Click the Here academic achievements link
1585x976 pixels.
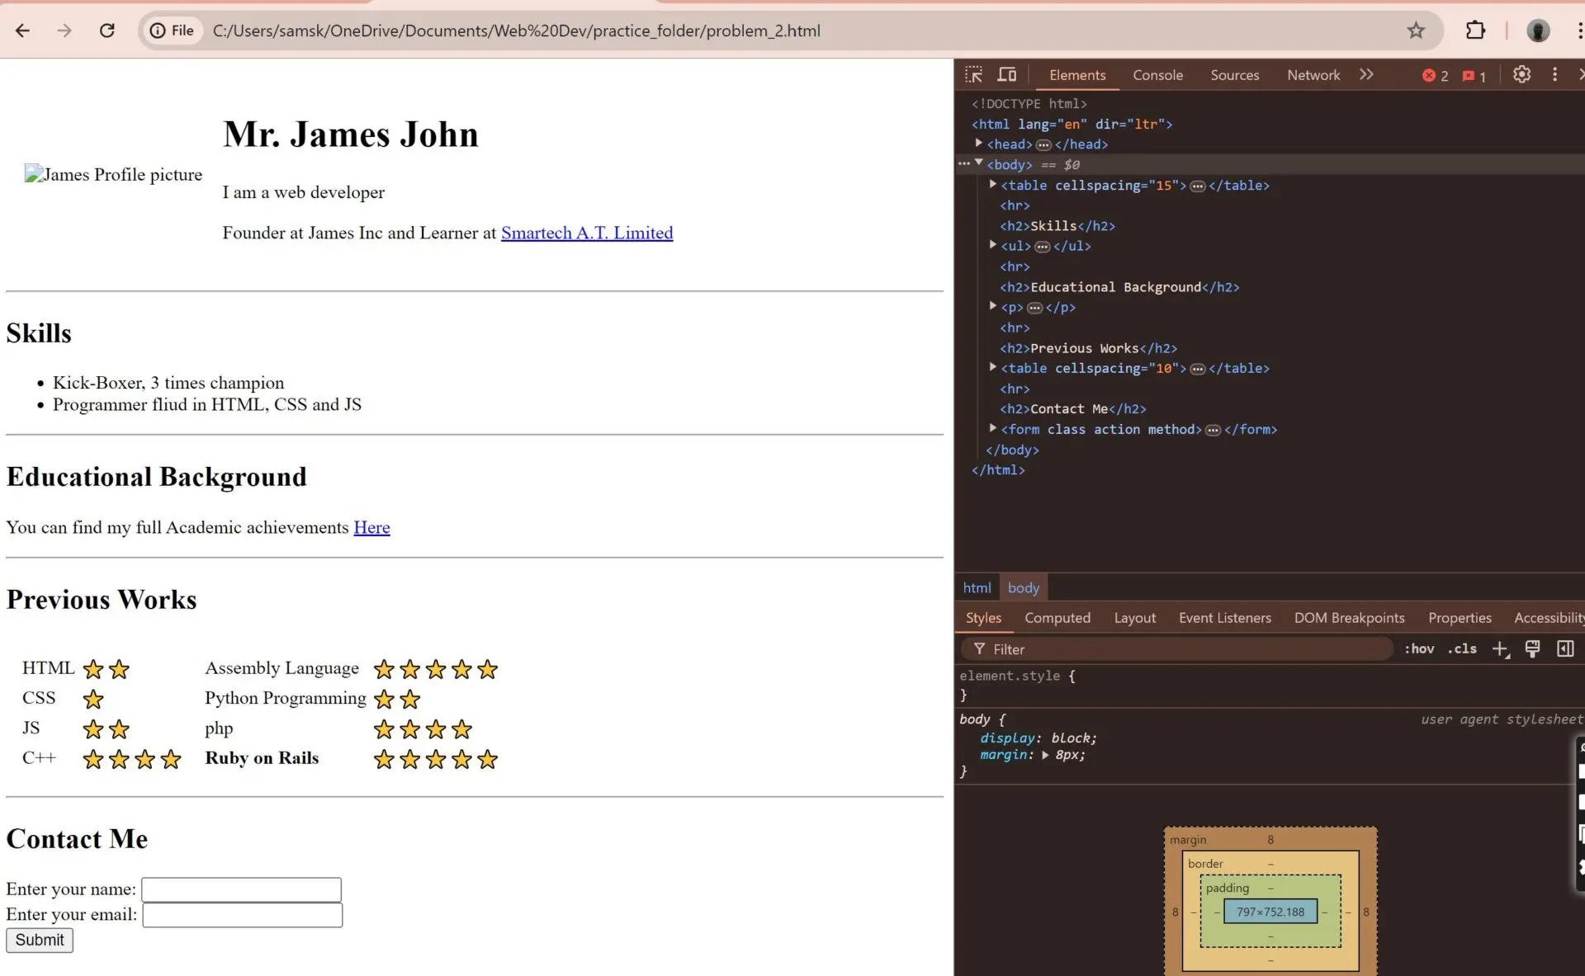(371, 527)
